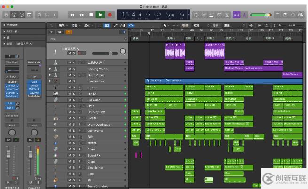
Task: Expand the Synthesizers track stack
Action: pos(50,81)
